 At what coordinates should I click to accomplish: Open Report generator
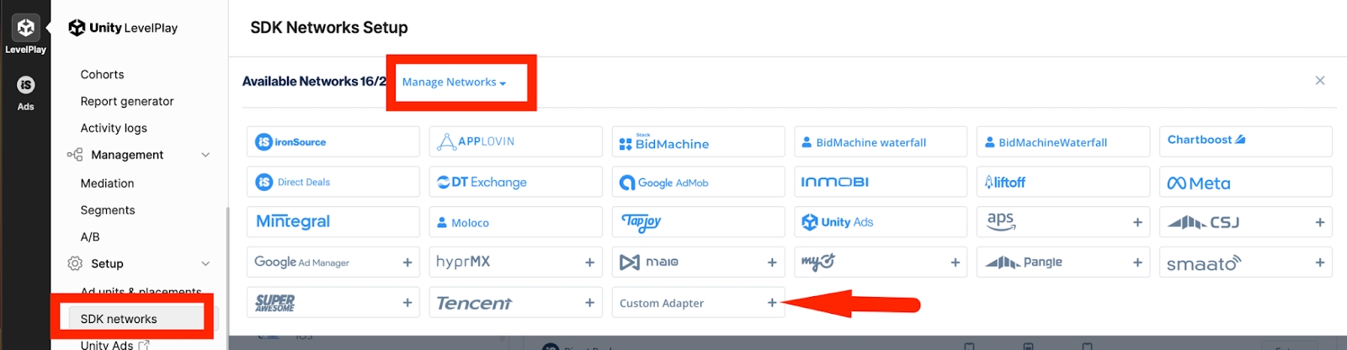(127, 101)
